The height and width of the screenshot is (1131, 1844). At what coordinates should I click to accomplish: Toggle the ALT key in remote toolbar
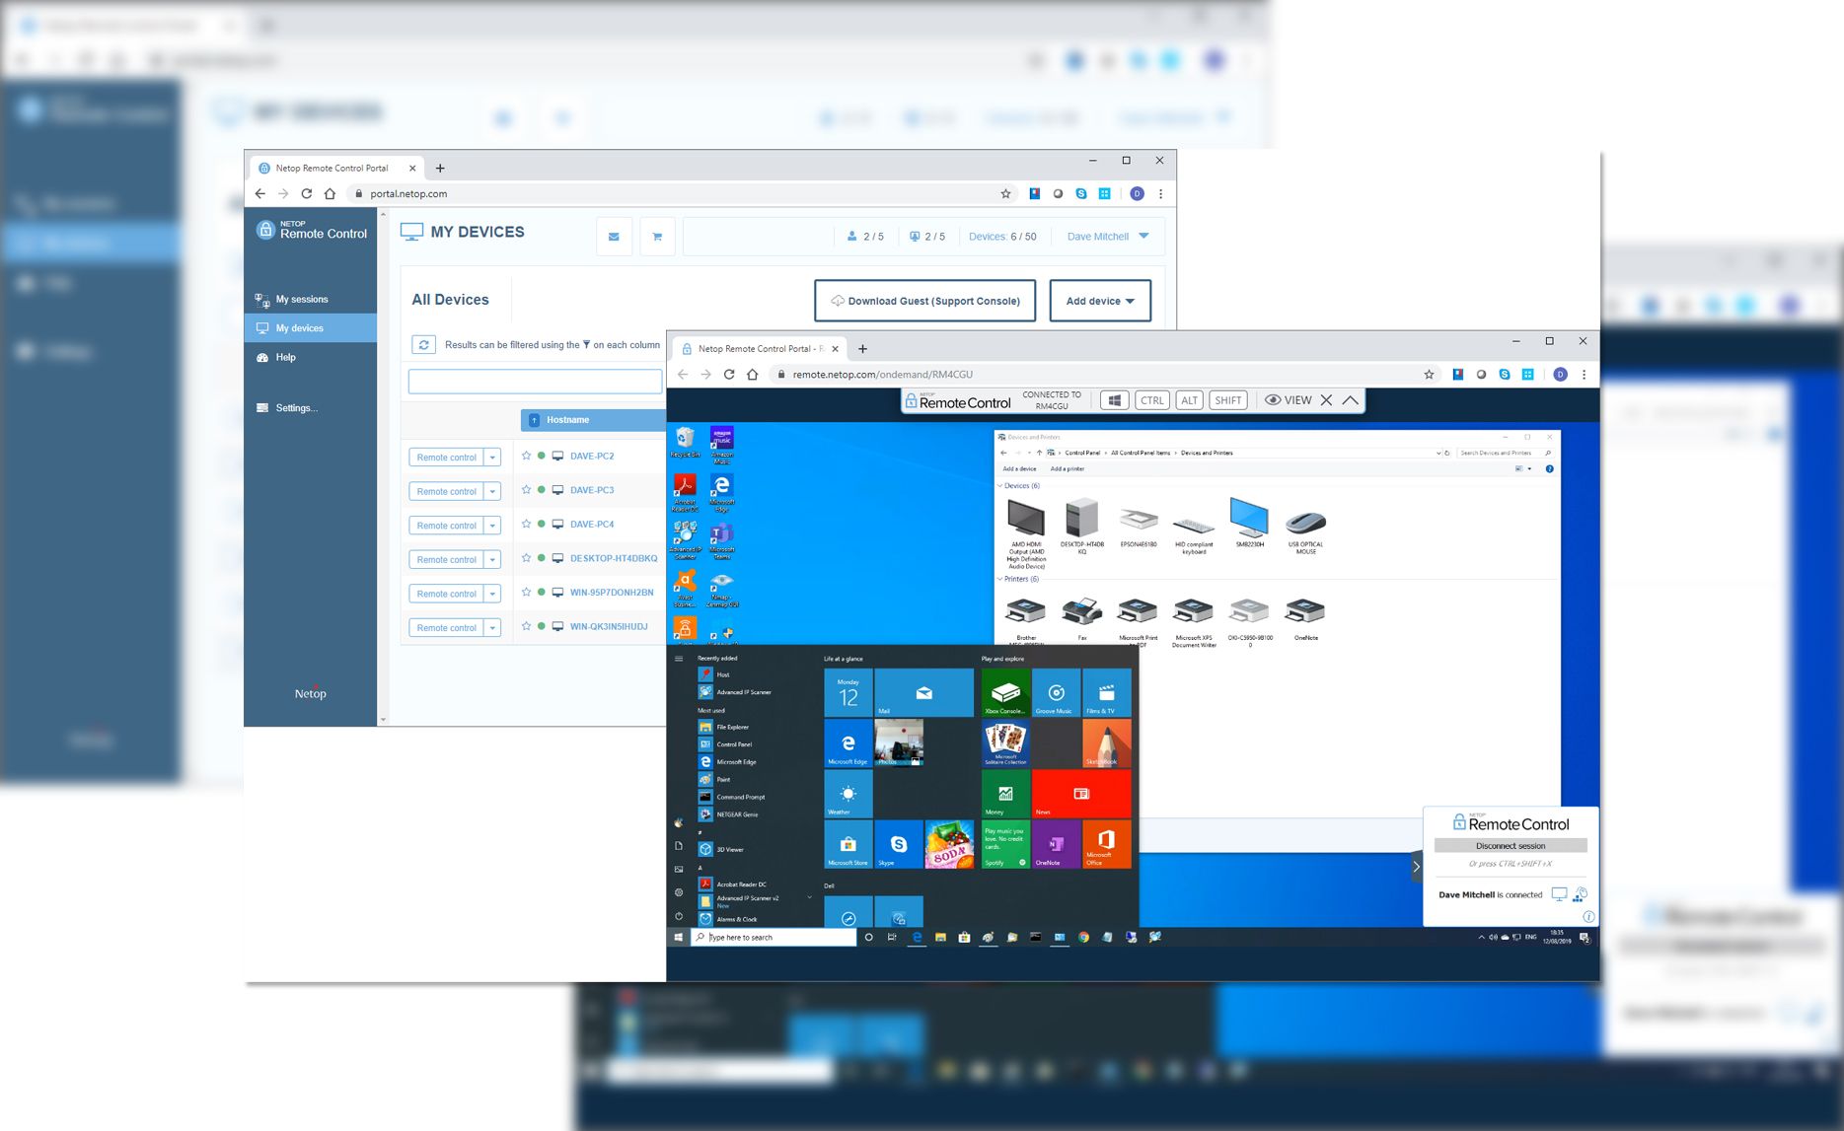[1189, 400]
